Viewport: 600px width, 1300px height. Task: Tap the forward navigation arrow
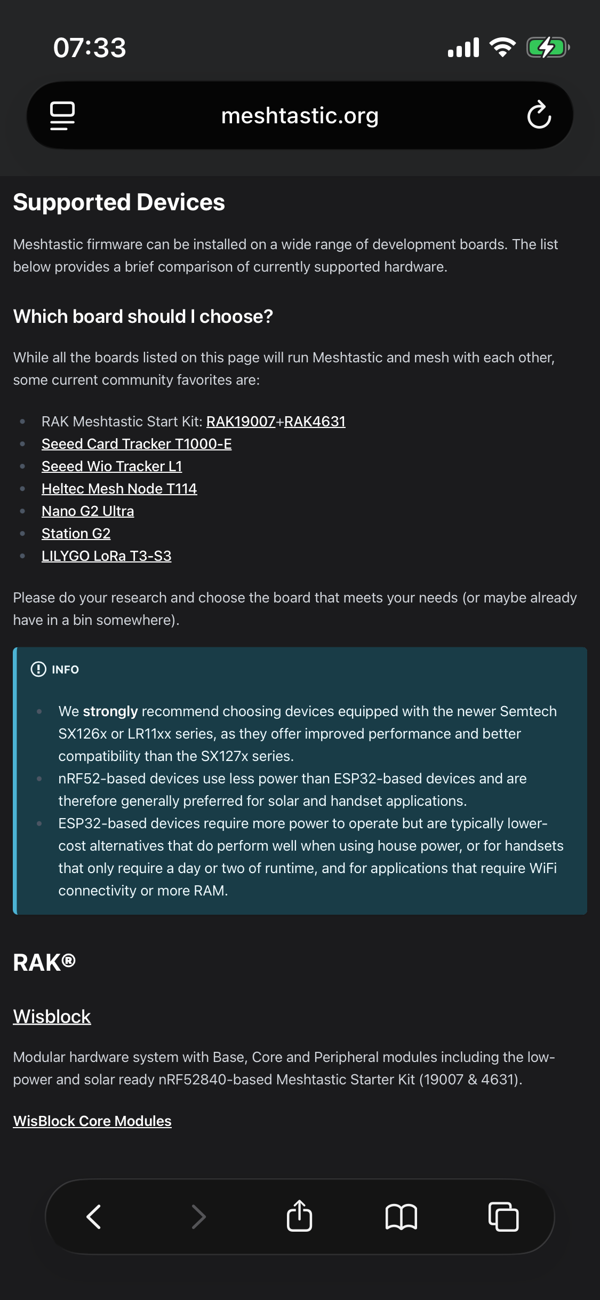pos(198,1217)
